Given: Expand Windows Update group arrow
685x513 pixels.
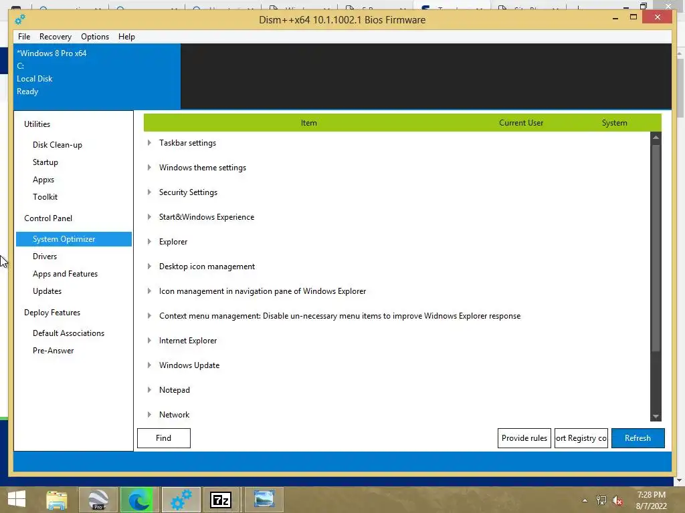Looking at the screenshot, I should click(149, 365).
